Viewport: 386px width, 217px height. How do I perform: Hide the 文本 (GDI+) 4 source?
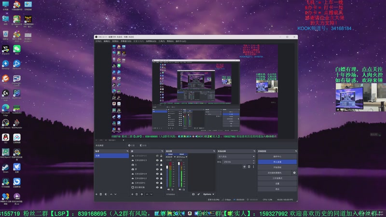[157, 174]
